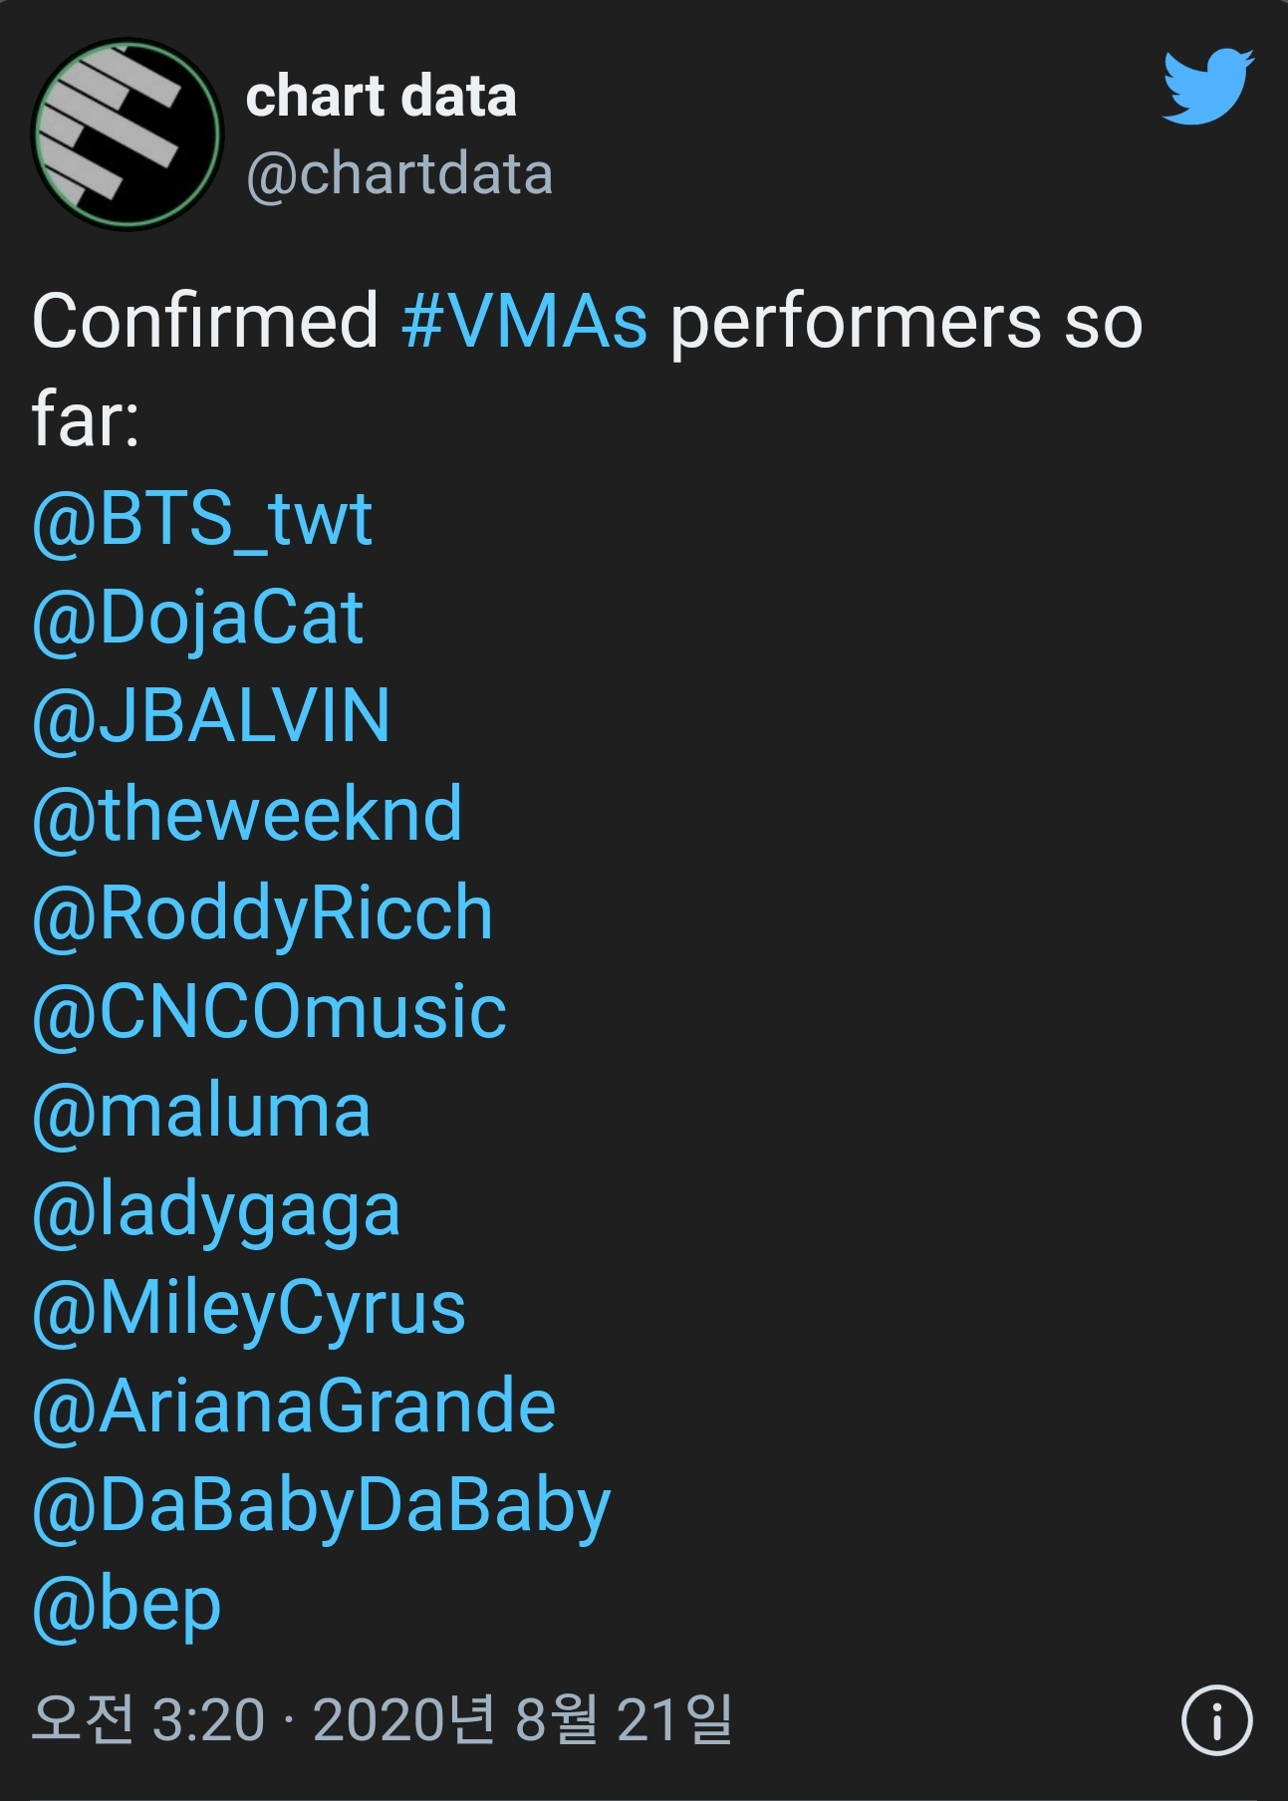Click the @bep mention
The height and width of the screenshot is (1801, 1288).
(127, 1604)
